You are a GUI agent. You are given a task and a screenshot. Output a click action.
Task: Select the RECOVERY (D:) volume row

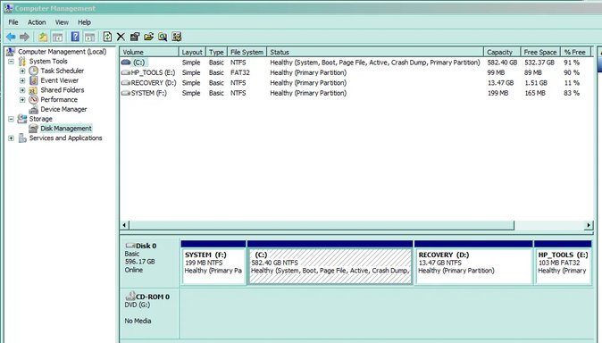(x=356, y=82)
